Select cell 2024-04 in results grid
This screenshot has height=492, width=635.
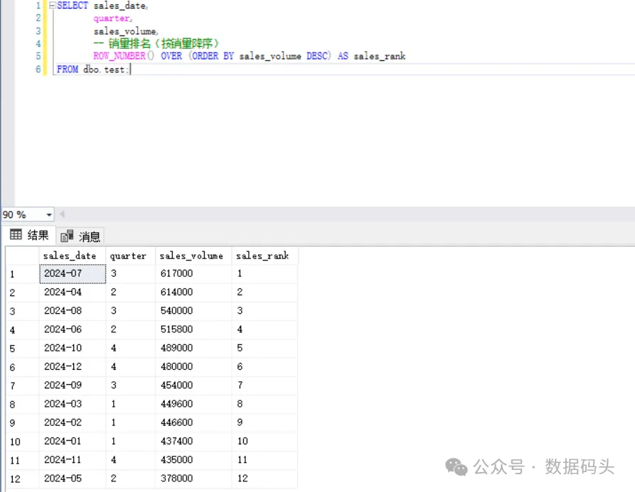(73, 293)
